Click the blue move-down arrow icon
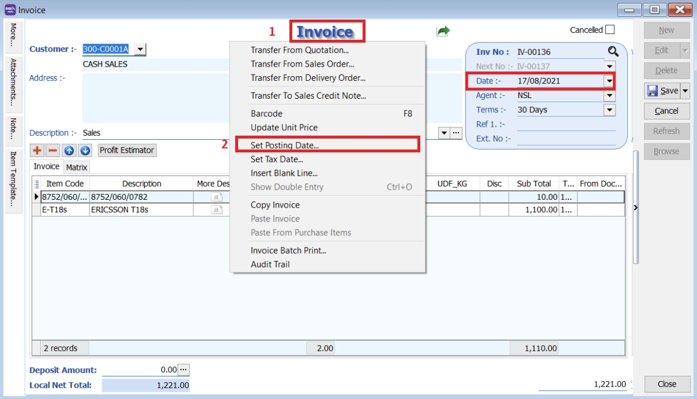Screen dimensions: 697x399 (x=85, y=150)
